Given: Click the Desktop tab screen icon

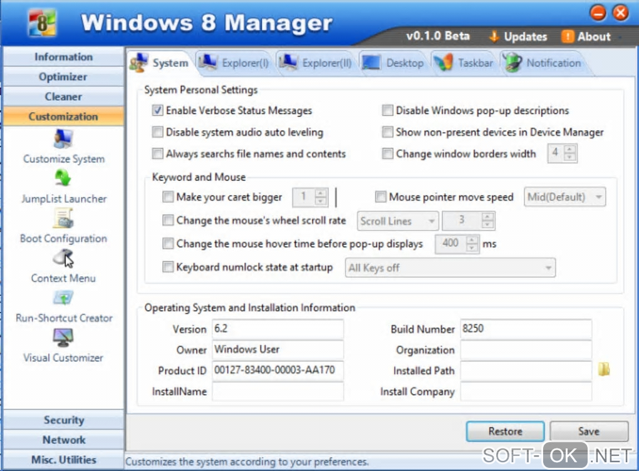Looking at the screenshot, I should tap(371, 63).
